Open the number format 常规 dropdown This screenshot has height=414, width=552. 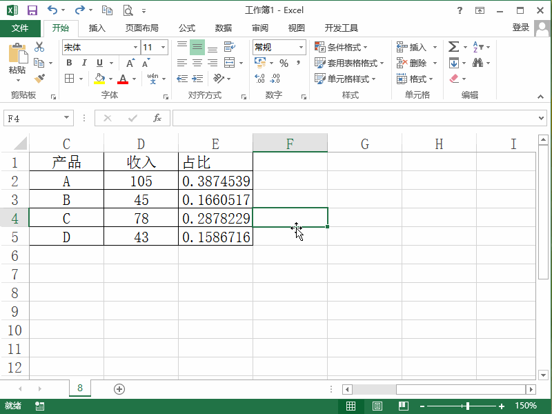click(301, 47)
